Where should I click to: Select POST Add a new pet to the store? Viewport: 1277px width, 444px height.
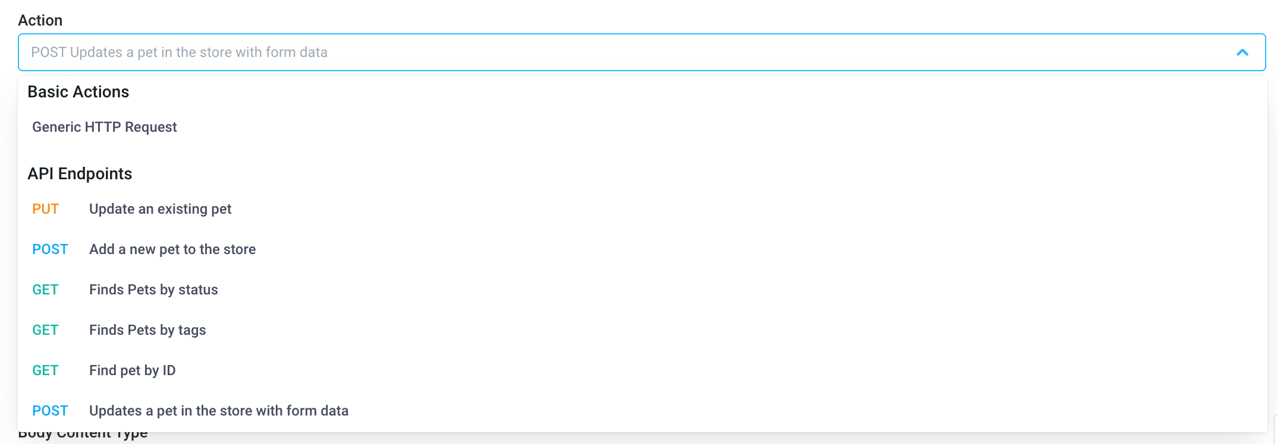[172, 249]
